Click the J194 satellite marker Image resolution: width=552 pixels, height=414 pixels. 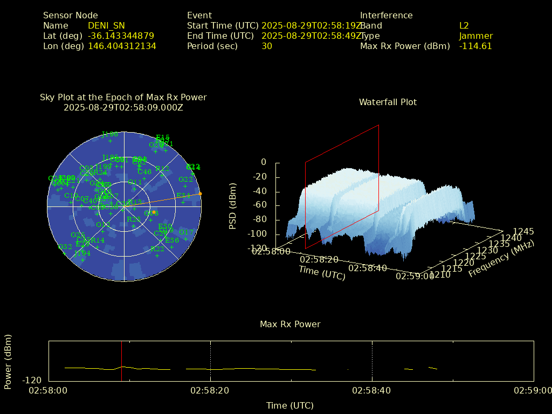[x=82, y=260]
